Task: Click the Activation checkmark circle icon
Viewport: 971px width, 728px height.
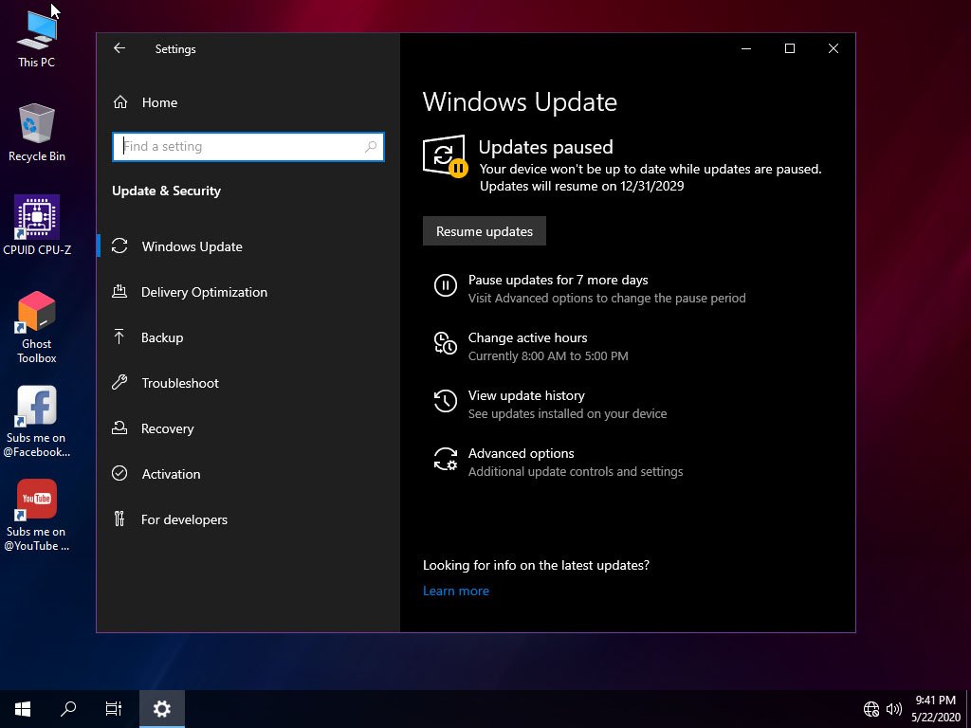Action: tap(119, 474)
